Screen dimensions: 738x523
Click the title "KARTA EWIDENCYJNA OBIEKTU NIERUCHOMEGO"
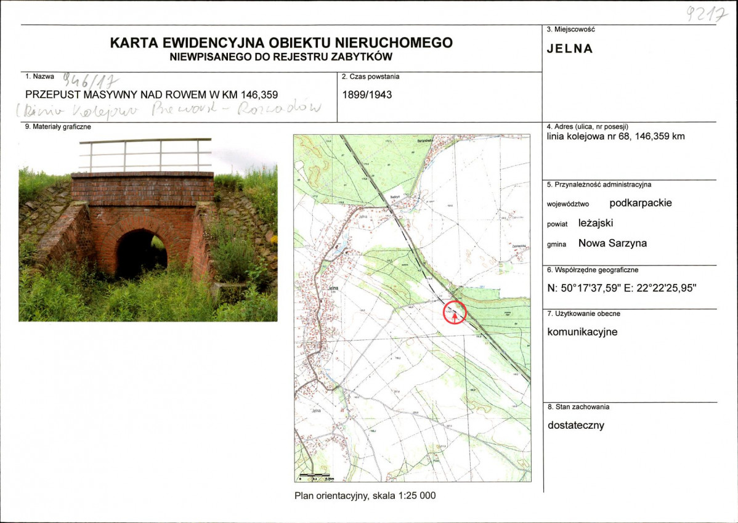click(x=281, y=43)
